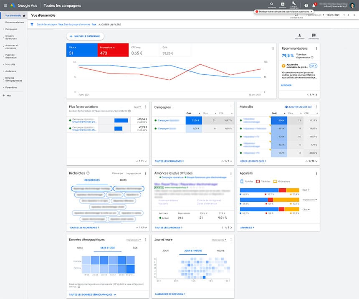Open the Rapports chart icon

(283, 5)
